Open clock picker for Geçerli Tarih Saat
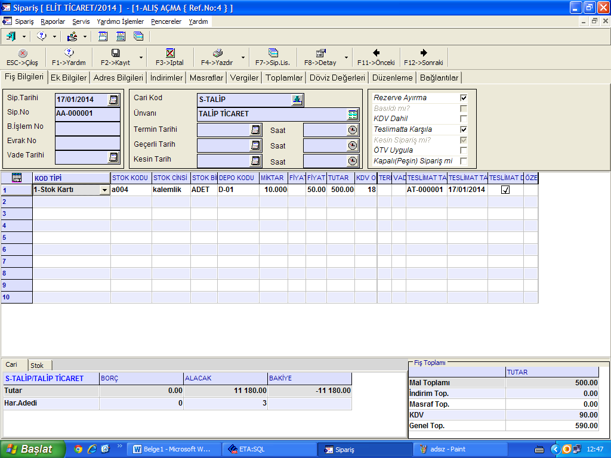Image resolution: width=611 pixels, height=458 pixels. click(353, 146)
